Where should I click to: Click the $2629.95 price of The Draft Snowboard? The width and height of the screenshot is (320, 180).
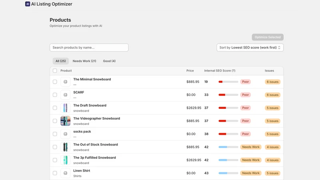click(x=194, y=108)
